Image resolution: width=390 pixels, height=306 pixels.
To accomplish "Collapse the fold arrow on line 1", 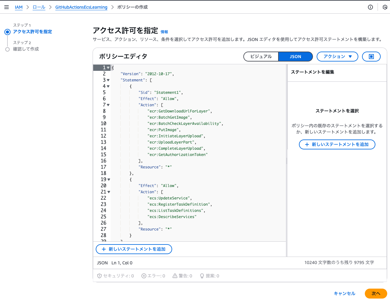I will (x=108, y=68).
